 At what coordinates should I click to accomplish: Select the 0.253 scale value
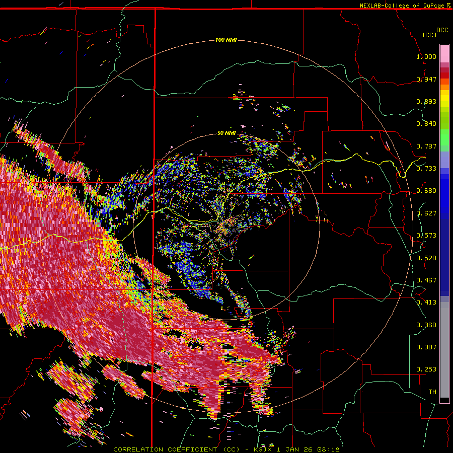426,369
